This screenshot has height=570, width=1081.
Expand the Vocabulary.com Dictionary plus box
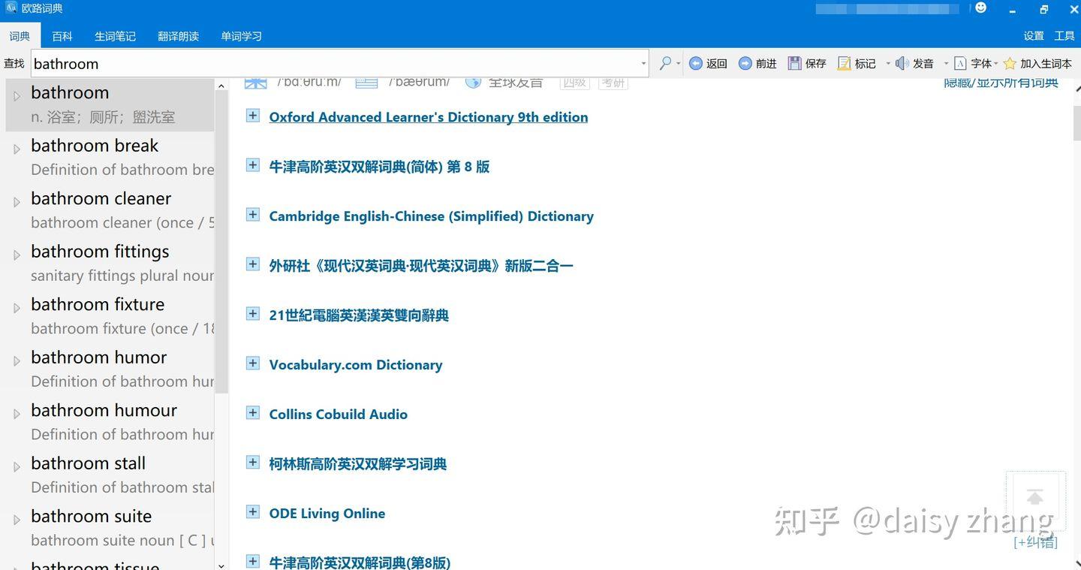click(253, 363)
